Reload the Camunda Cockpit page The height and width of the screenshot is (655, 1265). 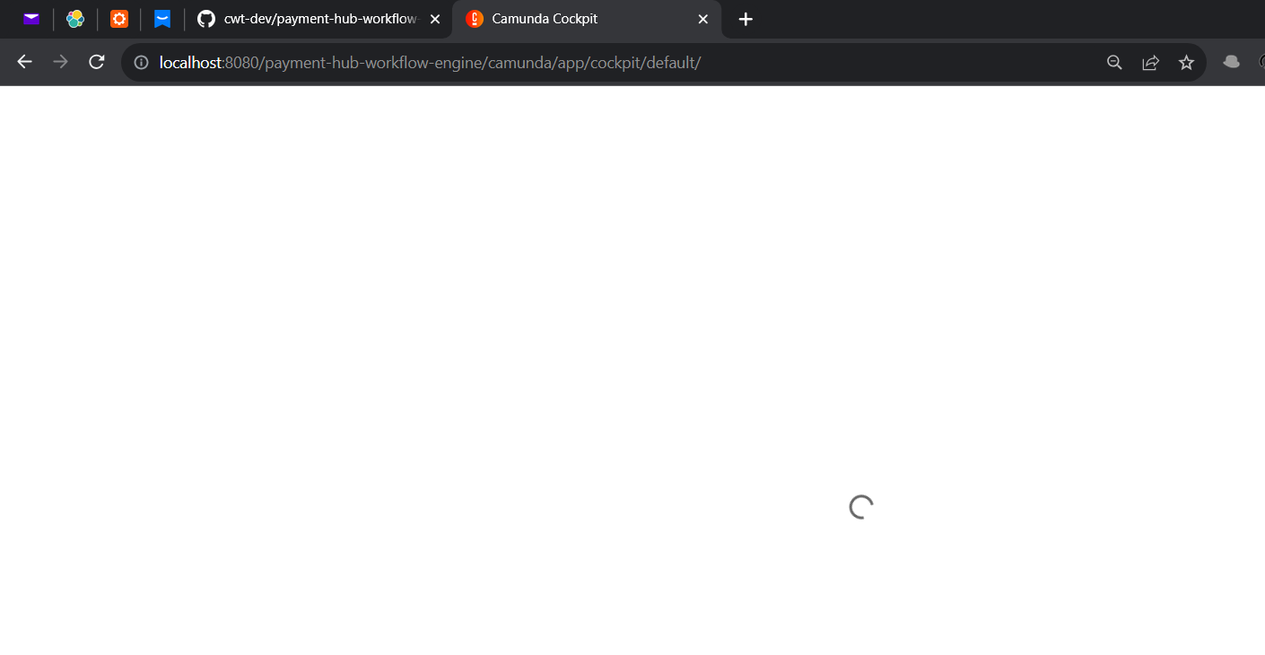pos(97,62)
